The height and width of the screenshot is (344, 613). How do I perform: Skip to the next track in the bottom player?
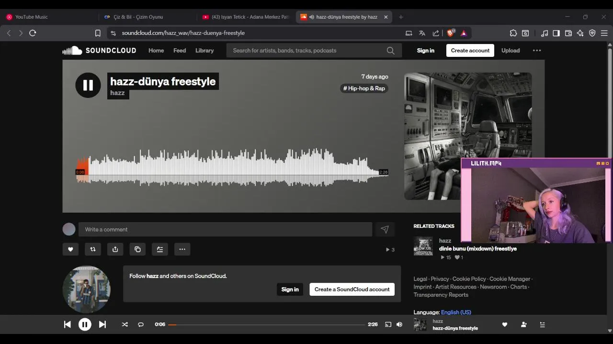pos(102,324)
